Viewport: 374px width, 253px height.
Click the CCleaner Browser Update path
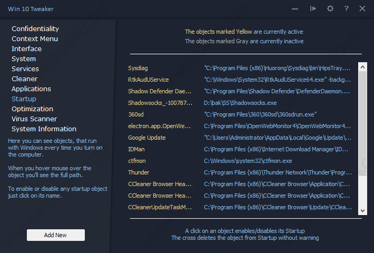point(278,207)
